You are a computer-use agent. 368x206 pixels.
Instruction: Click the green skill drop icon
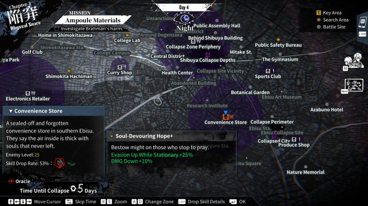pyautogui.click(x=71, y=163)
